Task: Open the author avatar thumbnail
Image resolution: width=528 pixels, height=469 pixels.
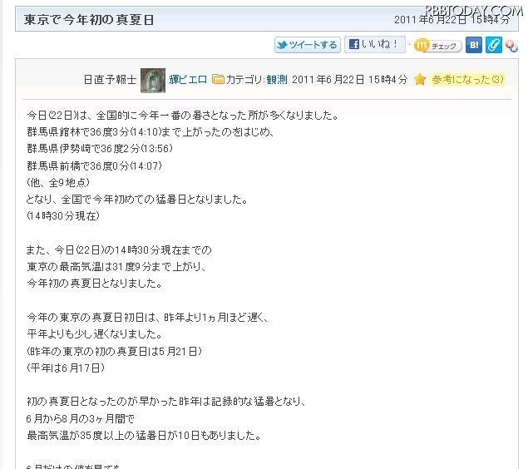Action: 153,80
